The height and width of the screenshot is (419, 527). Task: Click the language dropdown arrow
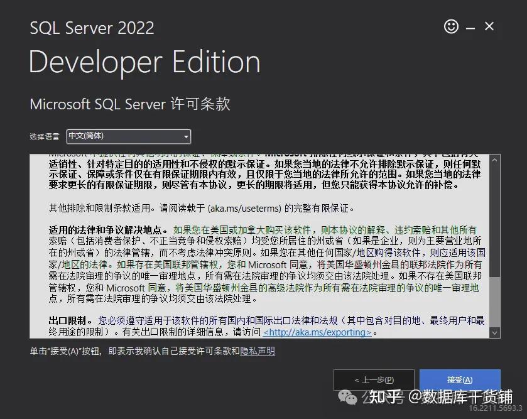pyautogui.click(x=185, y=136)
